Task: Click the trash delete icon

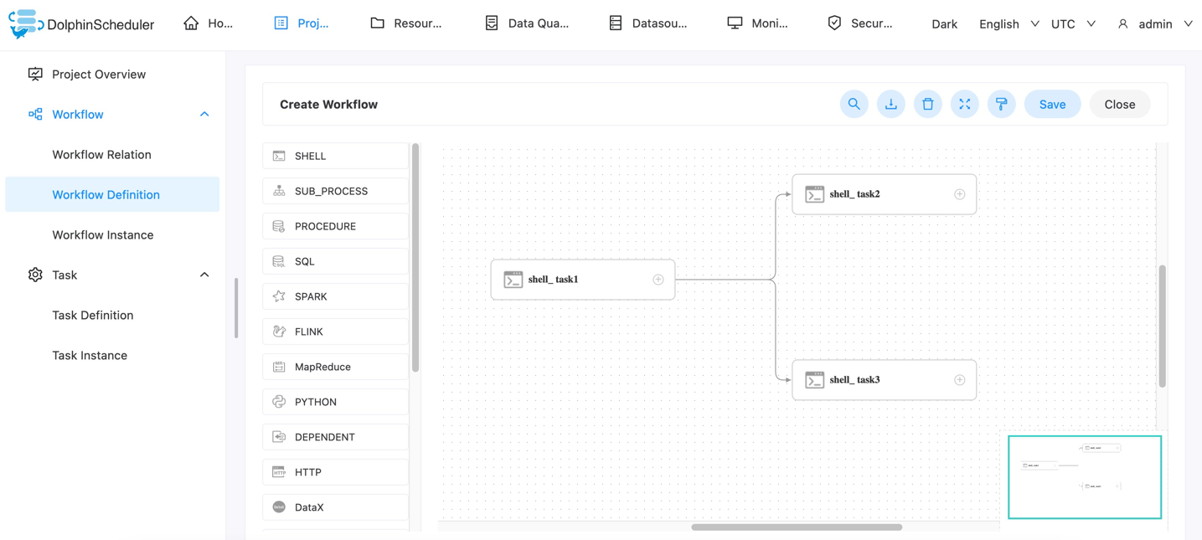Action: tap(927, 104)
